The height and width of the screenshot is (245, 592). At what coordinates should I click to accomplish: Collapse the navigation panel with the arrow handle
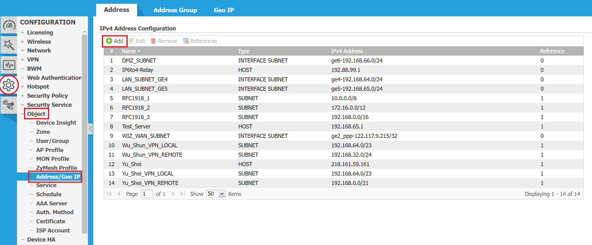[x=90, y=128]
